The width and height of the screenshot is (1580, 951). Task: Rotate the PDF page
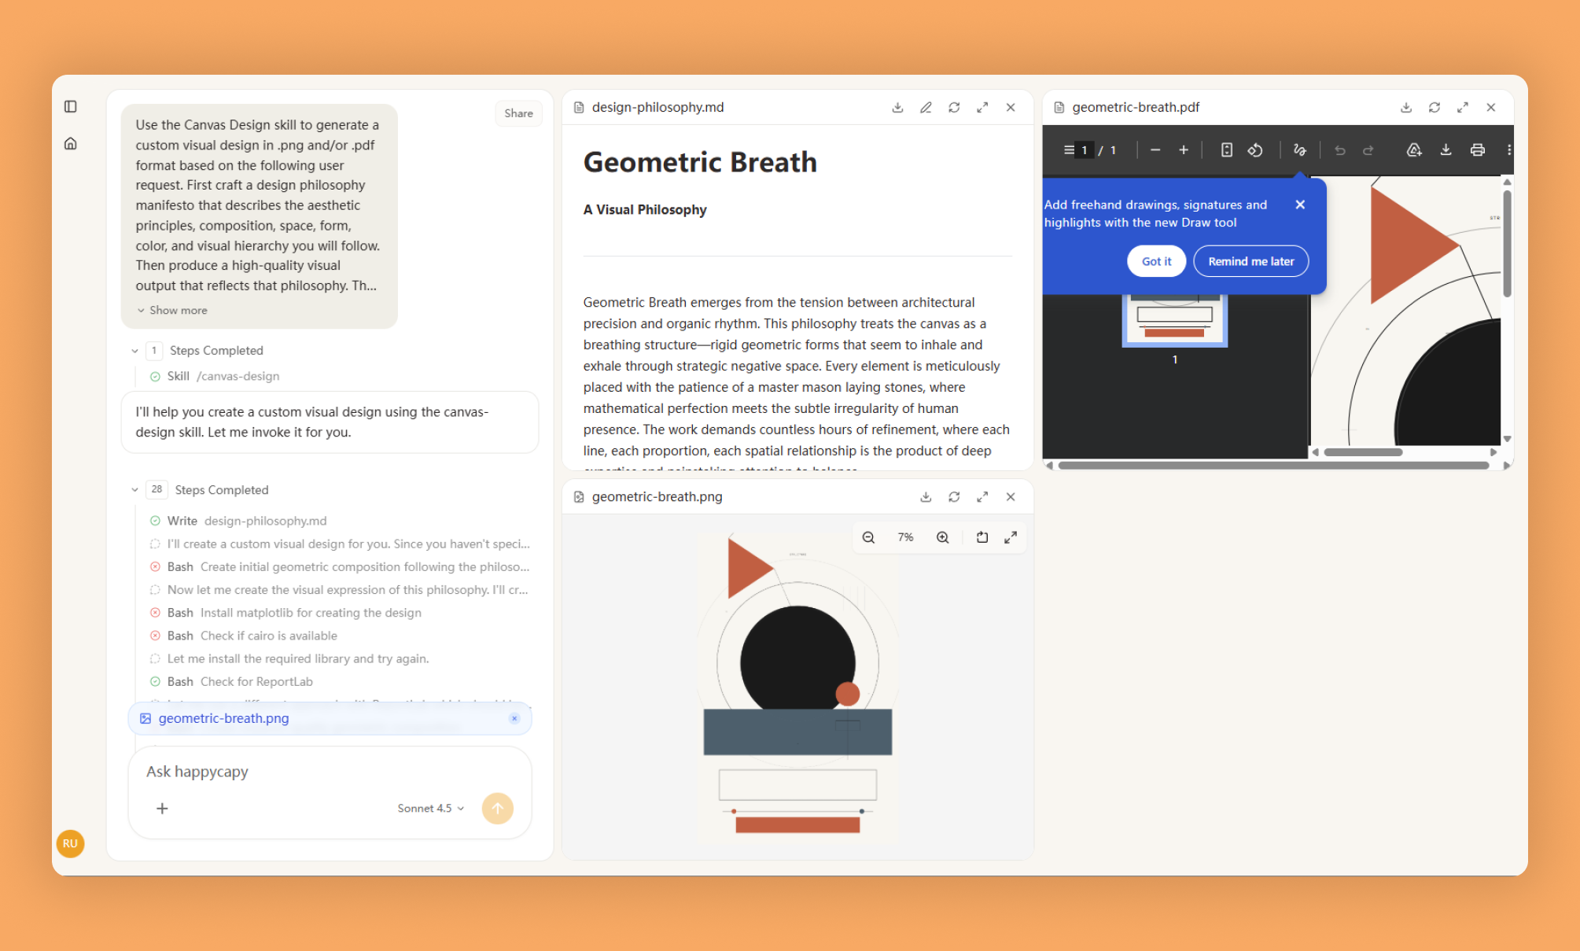point(1255,150)
